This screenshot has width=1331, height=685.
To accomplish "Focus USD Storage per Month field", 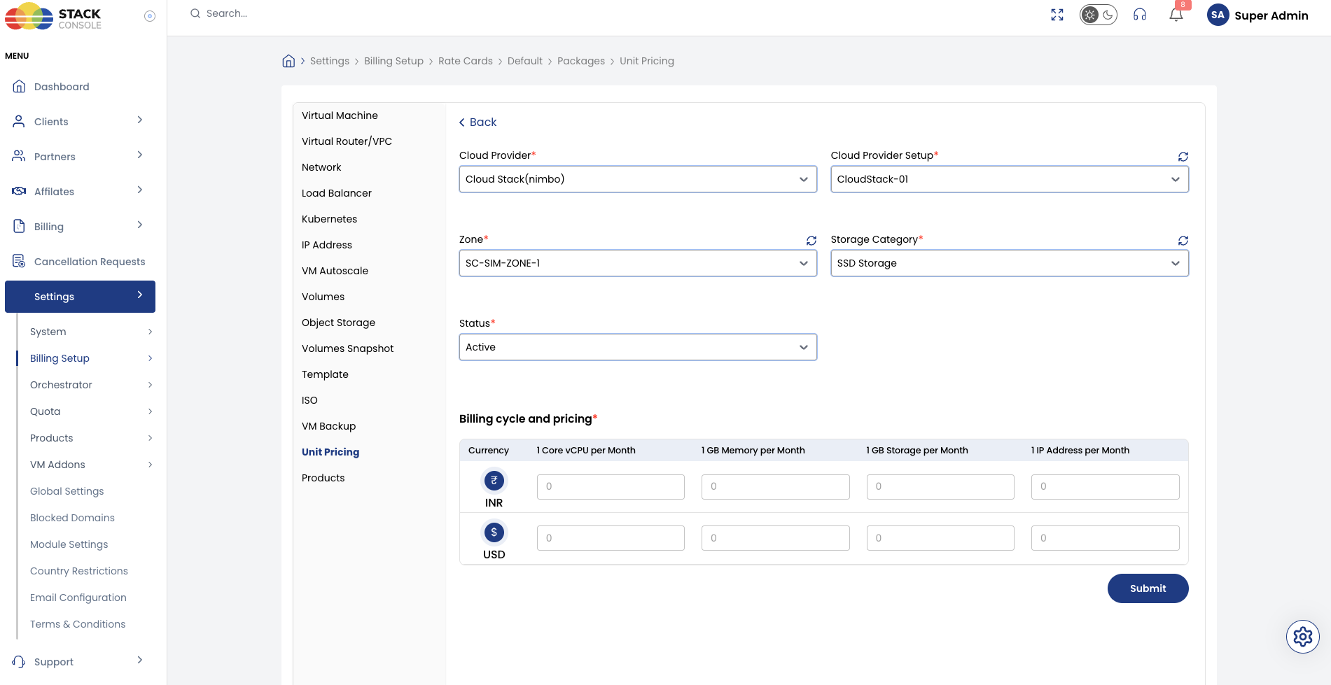I will click(x=940, y=538).
